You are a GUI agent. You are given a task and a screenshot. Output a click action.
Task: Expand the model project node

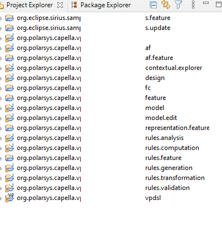pos(1,108)
